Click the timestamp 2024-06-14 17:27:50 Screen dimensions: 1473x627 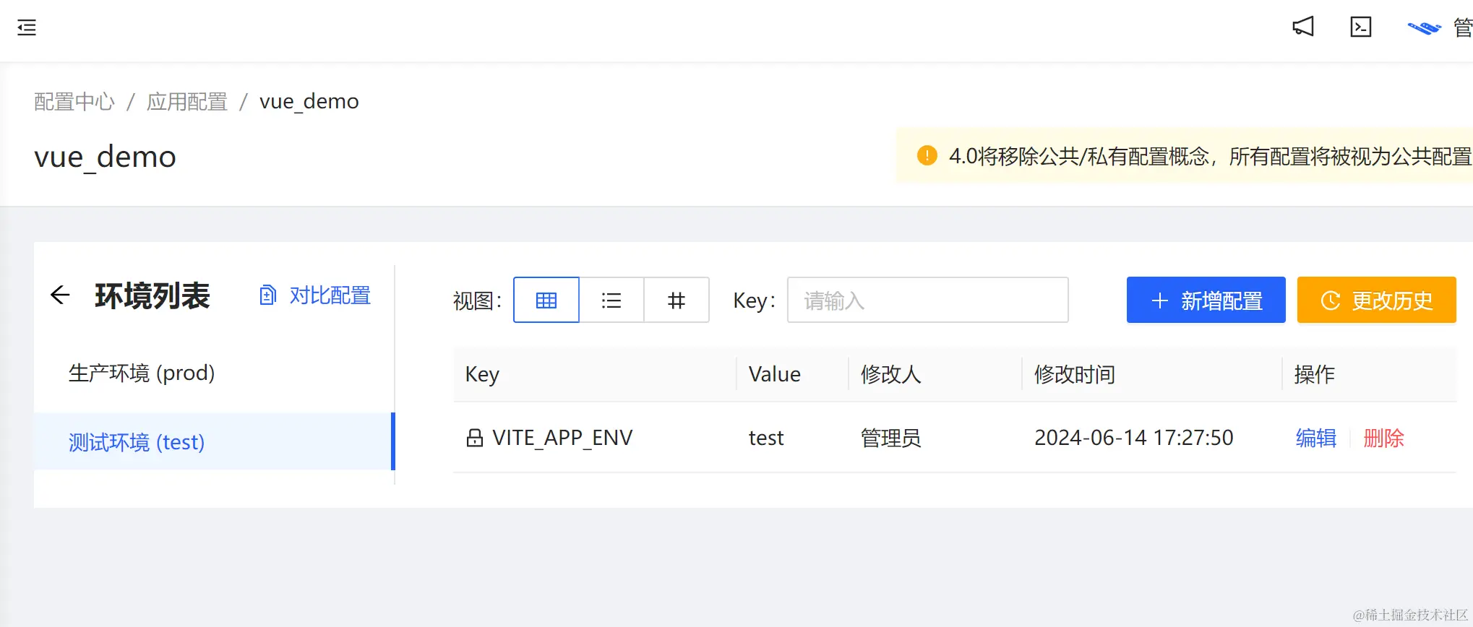(x=1134, y=438)
